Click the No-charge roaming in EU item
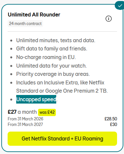The width and height of the screenshot is (124, 154). pos(46,57)
